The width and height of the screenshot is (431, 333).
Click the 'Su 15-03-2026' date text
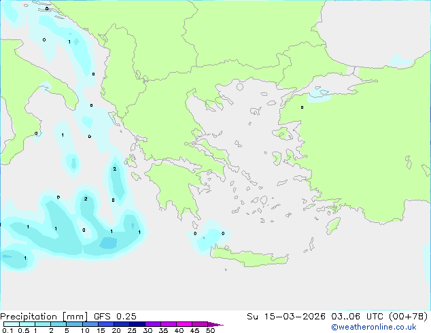pos(286,316)
